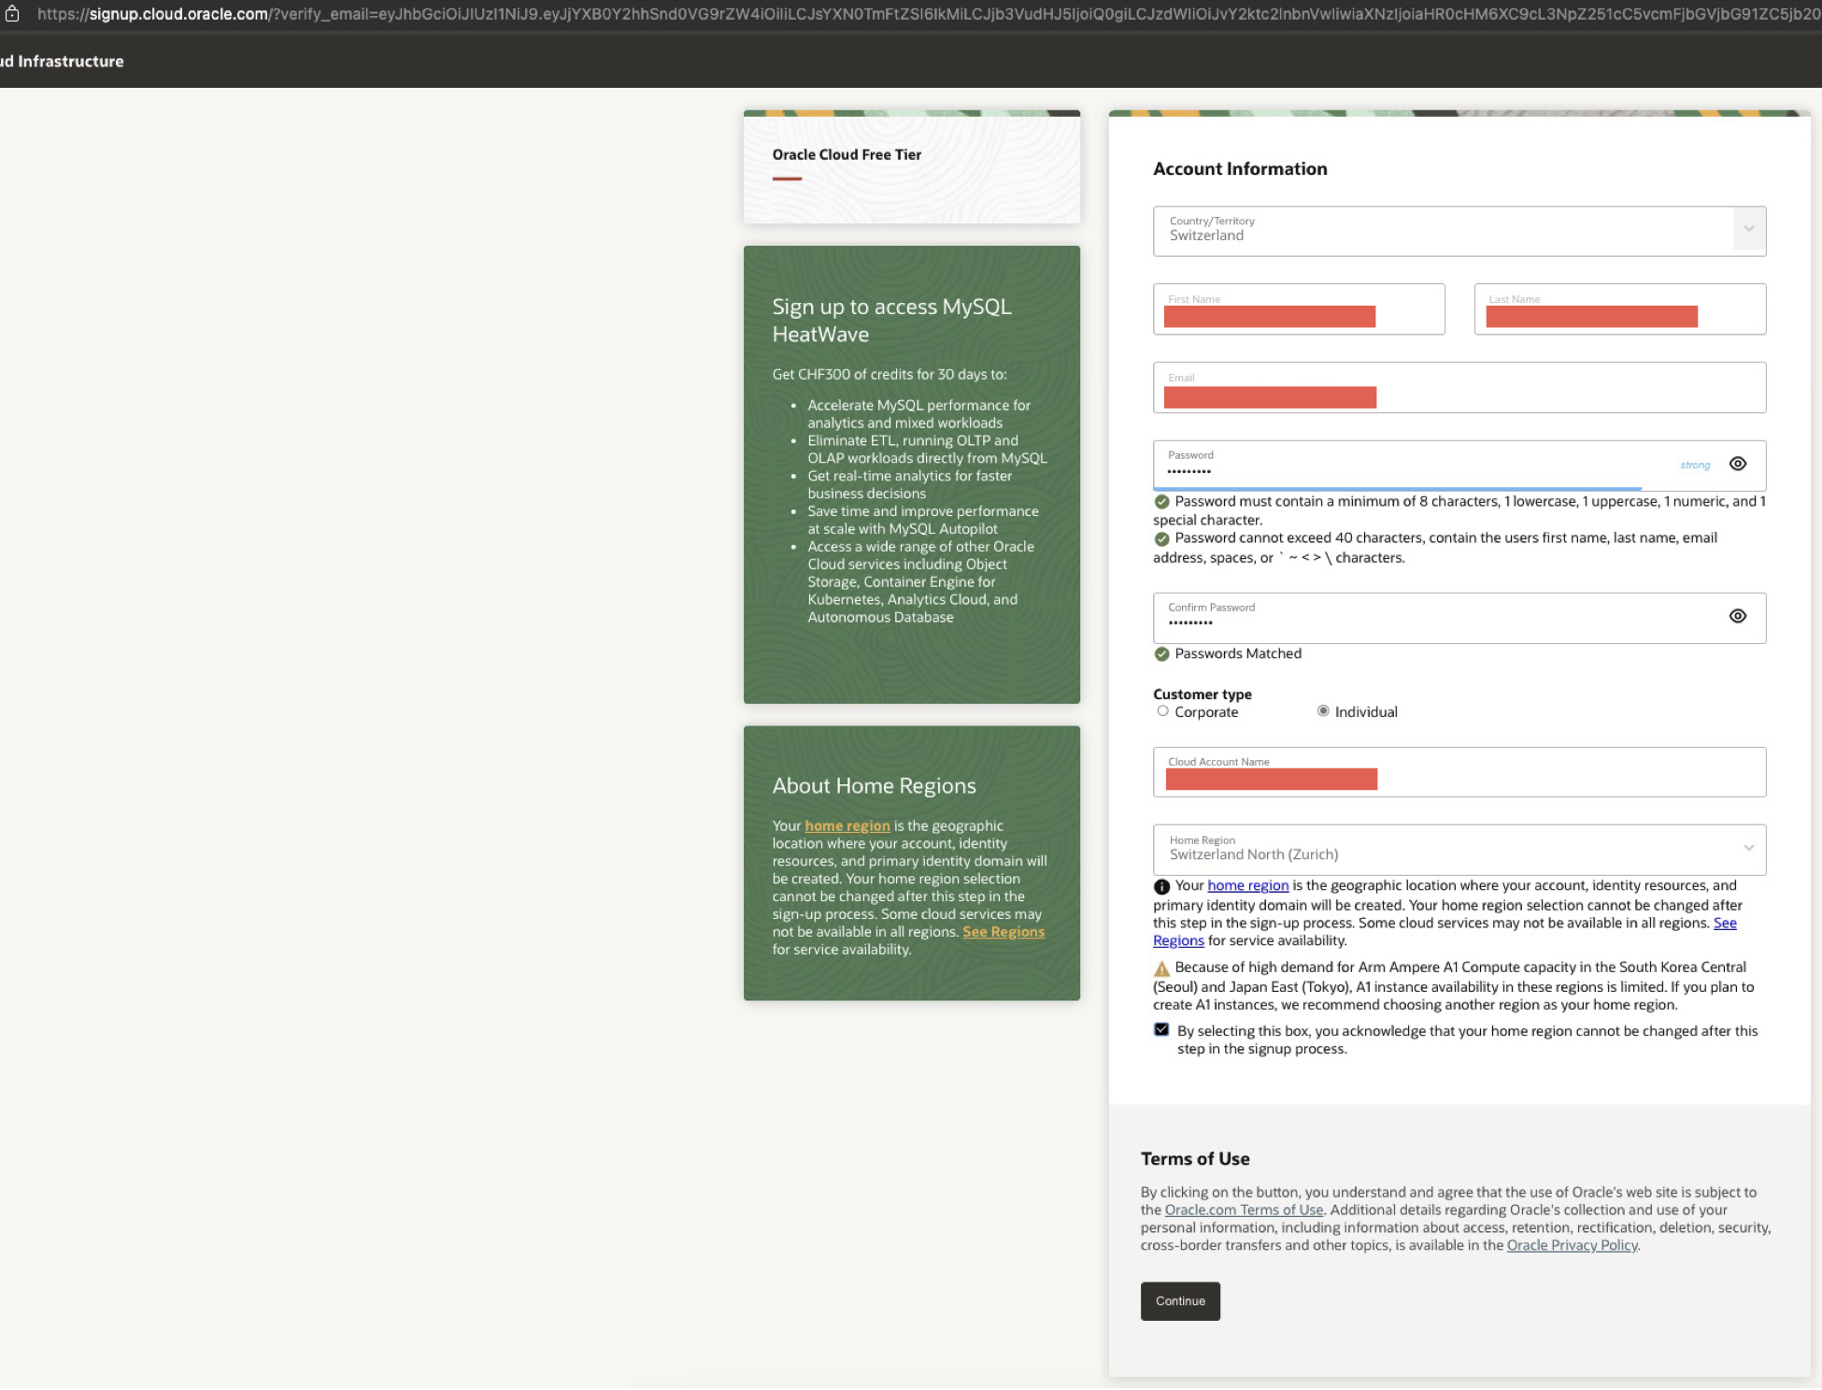Open See Regions link in green panel
Viewport: 1822px width, 1390px height.
[x=1004, y=932]
